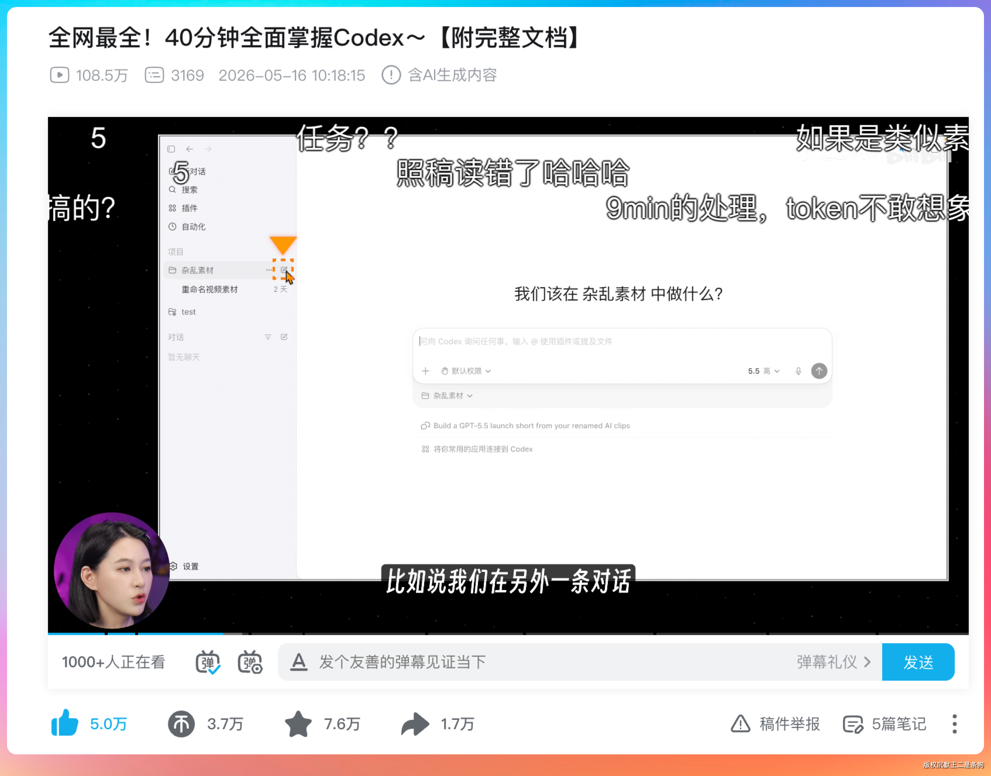Share the video with the arrow icon
Screen dimensions: 991x776
coord(415,724)
